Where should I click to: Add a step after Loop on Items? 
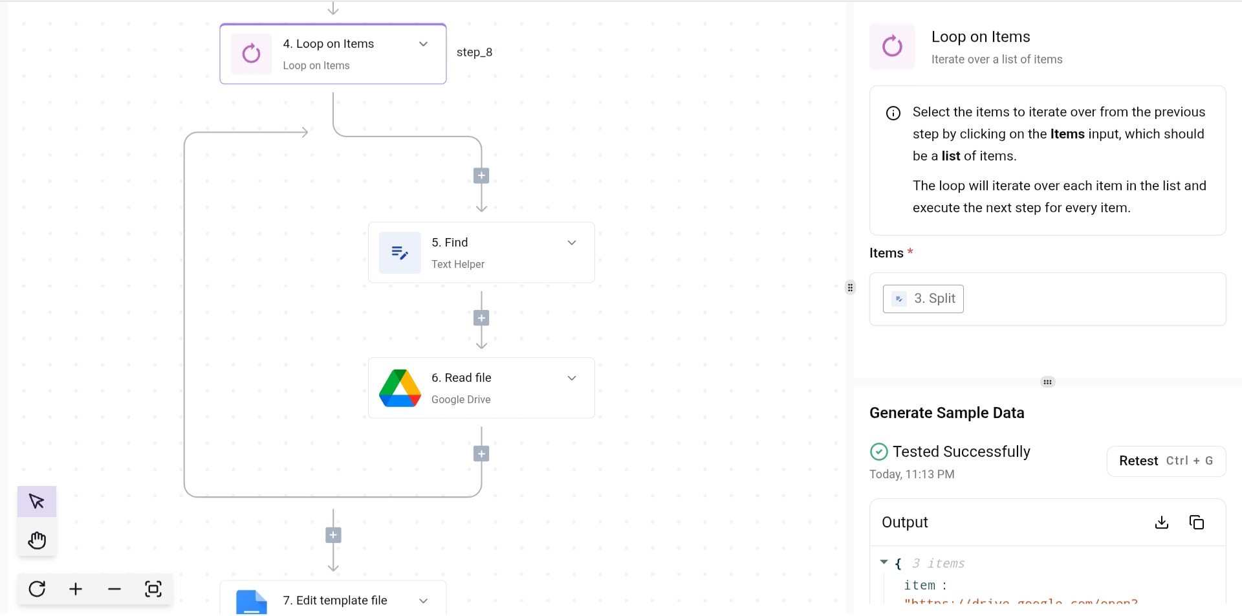(x=481, y=176)
